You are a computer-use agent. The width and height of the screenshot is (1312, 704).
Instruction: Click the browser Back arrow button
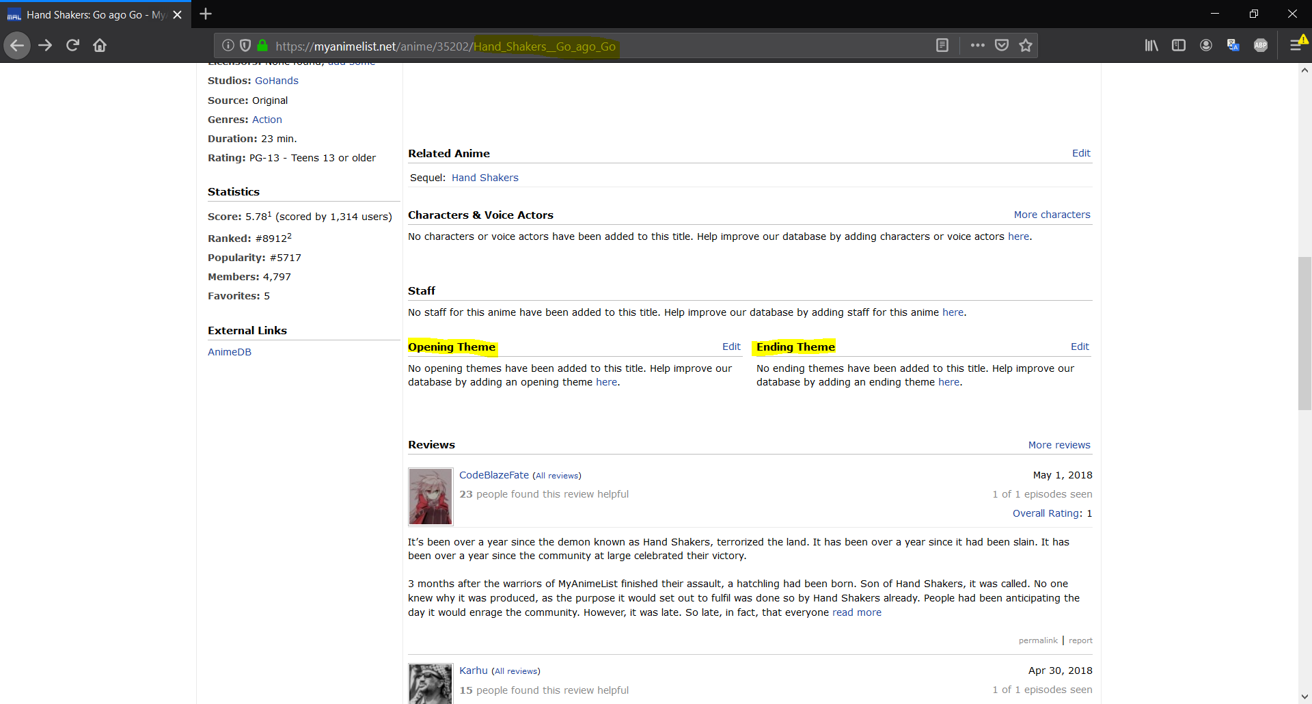pos(17,46)
